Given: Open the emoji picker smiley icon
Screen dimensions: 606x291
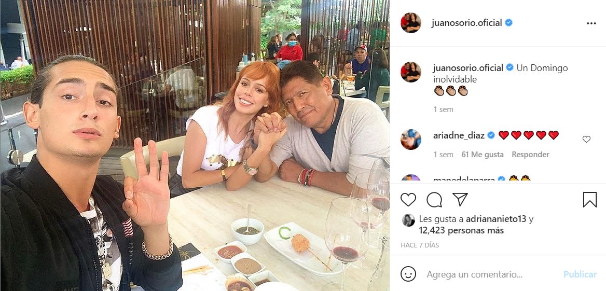Looking at the screenshot, I should point(408,274).
